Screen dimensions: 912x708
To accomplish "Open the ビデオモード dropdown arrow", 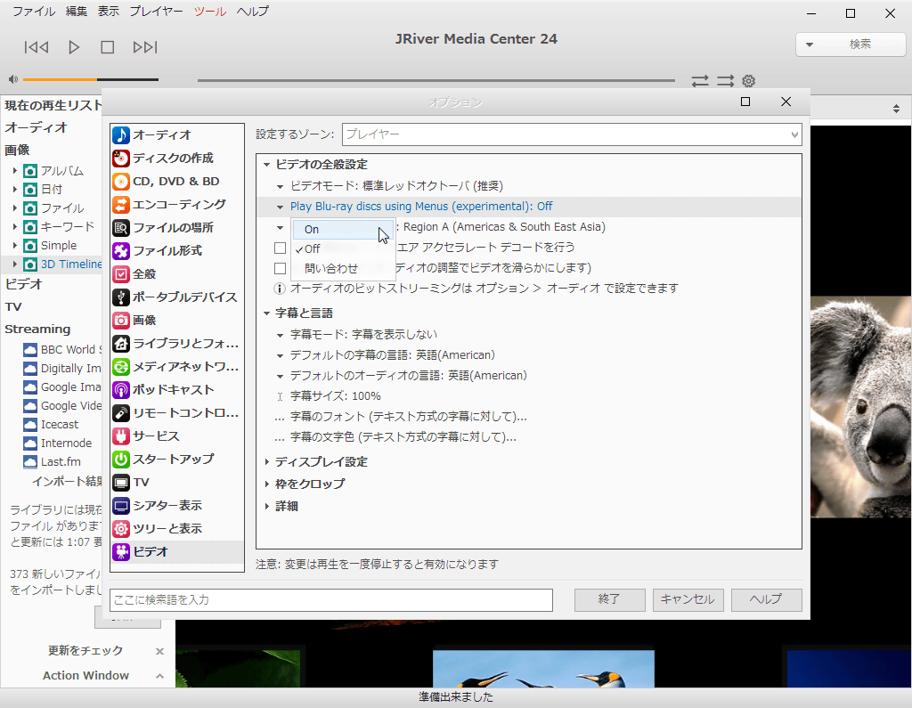I will click(280, 187).
